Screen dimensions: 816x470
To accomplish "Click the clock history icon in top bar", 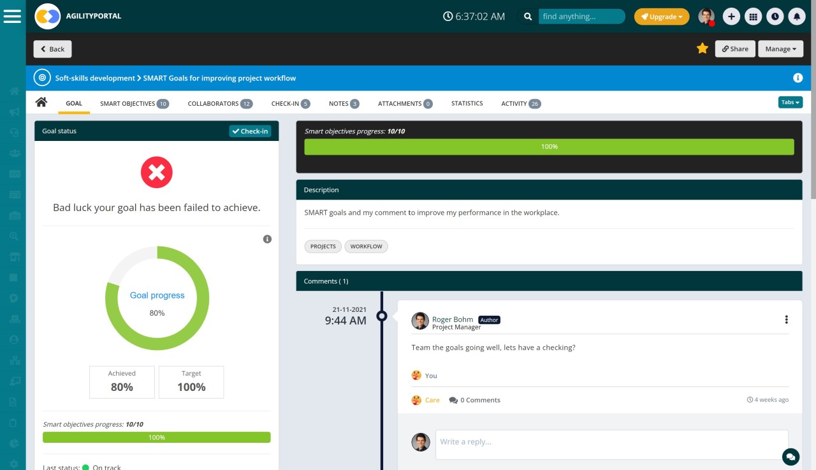I will point(775,16).
